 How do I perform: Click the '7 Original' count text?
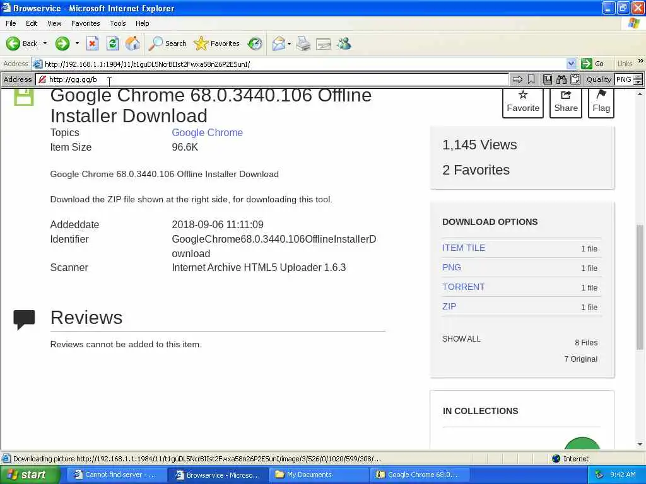(581, 359)
